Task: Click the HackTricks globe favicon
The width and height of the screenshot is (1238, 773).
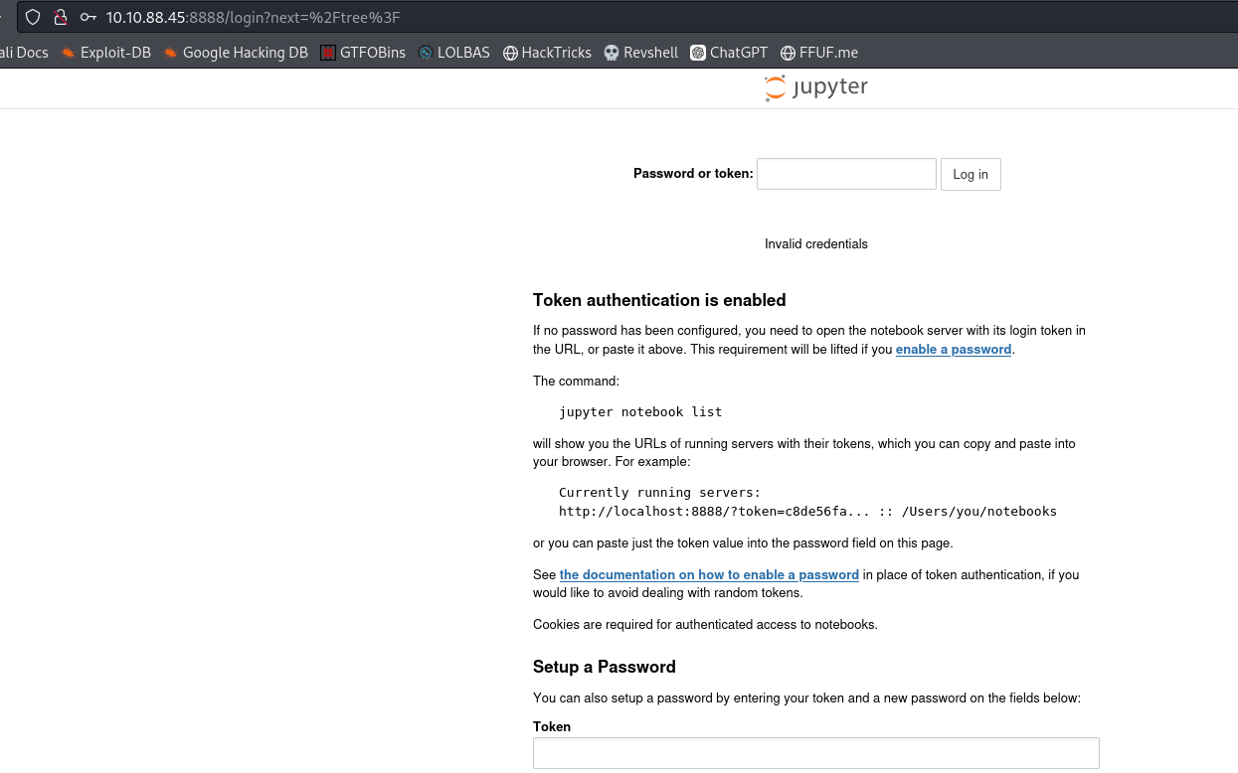Action: click(x=510, y=53)
